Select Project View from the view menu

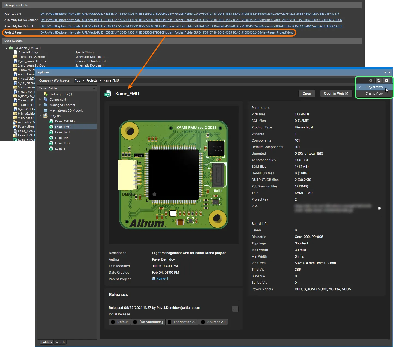(374, 87)
